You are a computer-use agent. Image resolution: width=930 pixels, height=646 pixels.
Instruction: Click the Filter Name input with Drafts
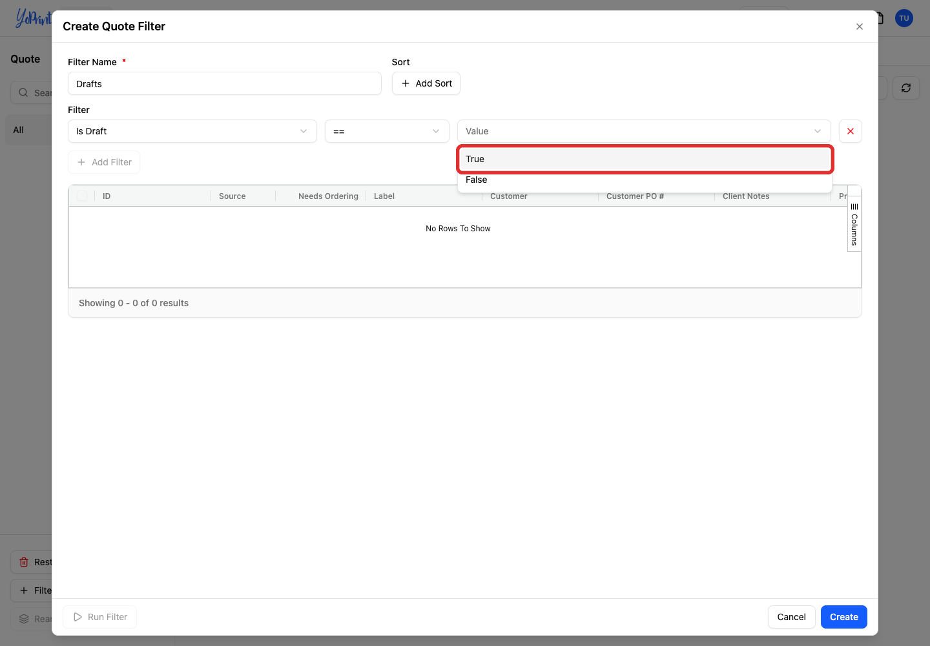pyautogui.click(x=225, y=84)
